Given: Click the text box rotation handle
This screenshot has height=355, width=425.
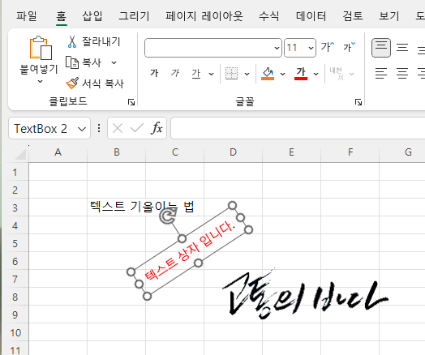Looking at the screenshot, I should coord(168,216).
